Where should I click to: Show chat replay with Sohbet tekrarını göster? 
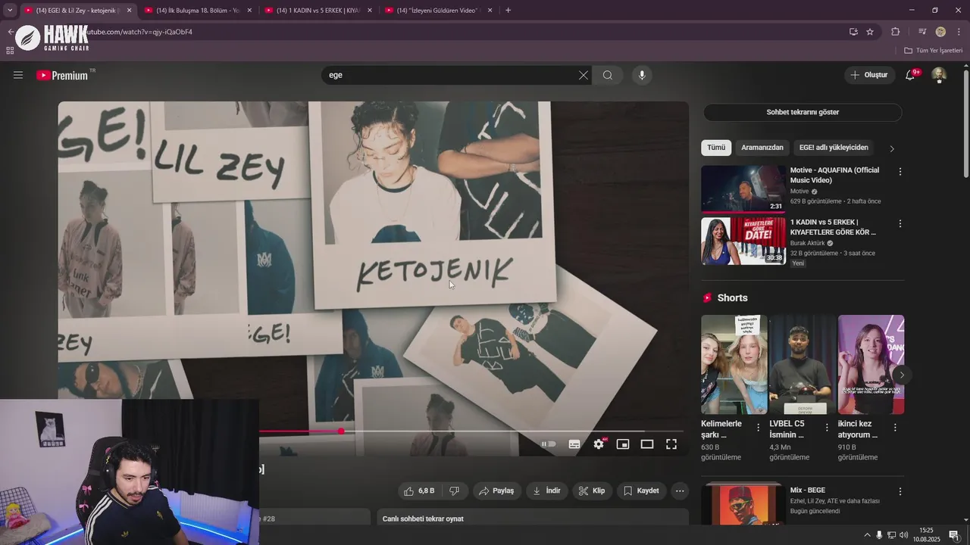coord(803,112)
